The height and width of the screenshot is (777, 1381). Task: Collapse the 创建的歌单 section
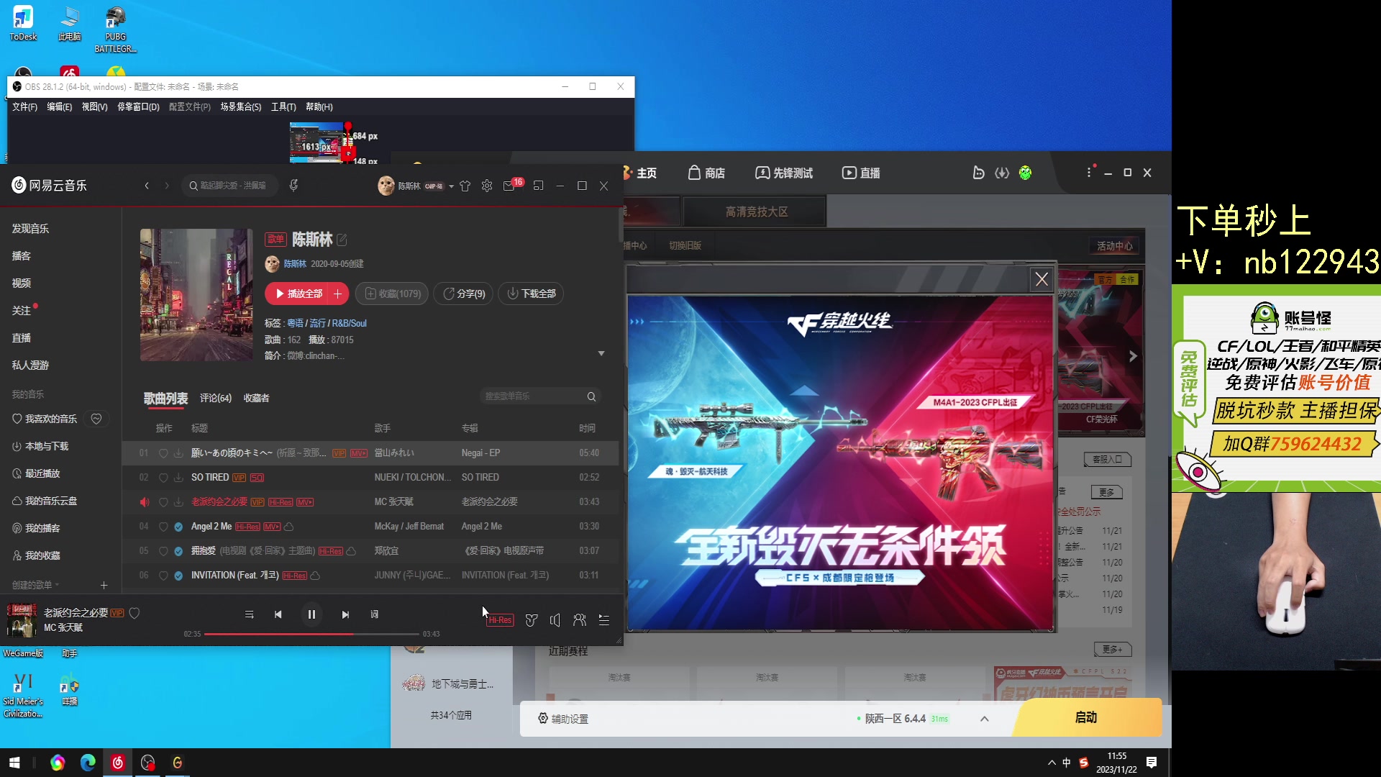(x=36, y=585)
